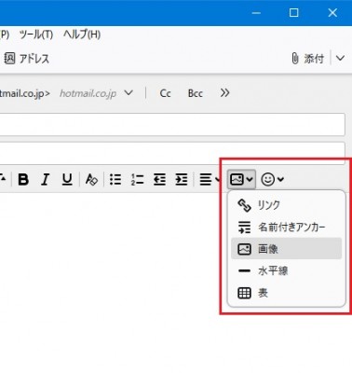Viewport: 352px width, 373px height.
Task: Click the >> more address fields button
Action: pyautogui.click(x=224, y=93)
